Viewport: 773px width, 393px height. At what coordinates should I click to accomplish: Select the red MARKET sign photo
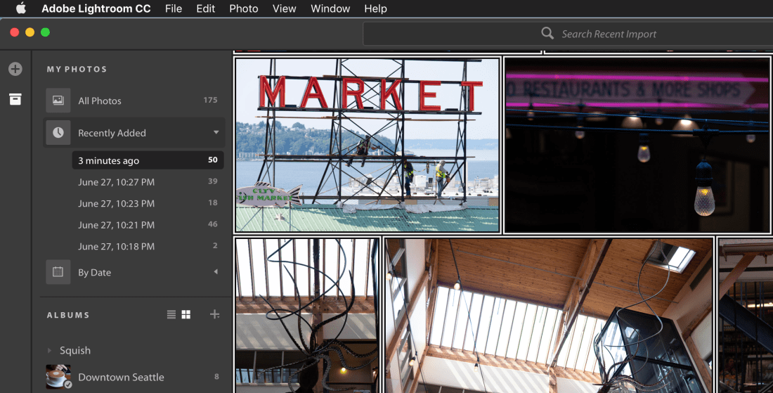(x=367, y=146)
